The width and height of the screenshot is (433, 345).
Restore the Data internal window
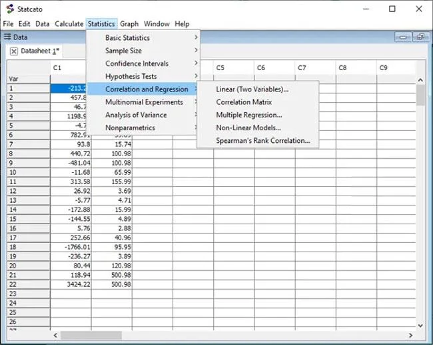[x=420, y=37]
